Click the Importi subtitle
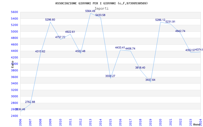This screenshot has width=203, height=127. coord(101,9)
